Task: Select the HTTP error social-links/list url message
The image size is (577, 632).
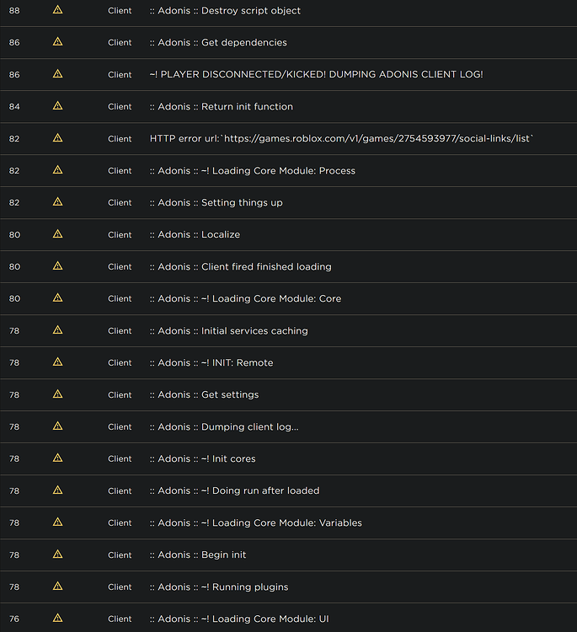Action: 342,138
